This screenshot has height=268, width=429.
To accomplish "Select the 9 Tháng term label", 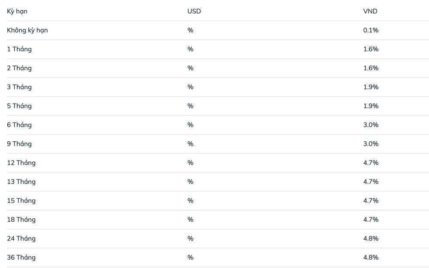I will 19,144.
